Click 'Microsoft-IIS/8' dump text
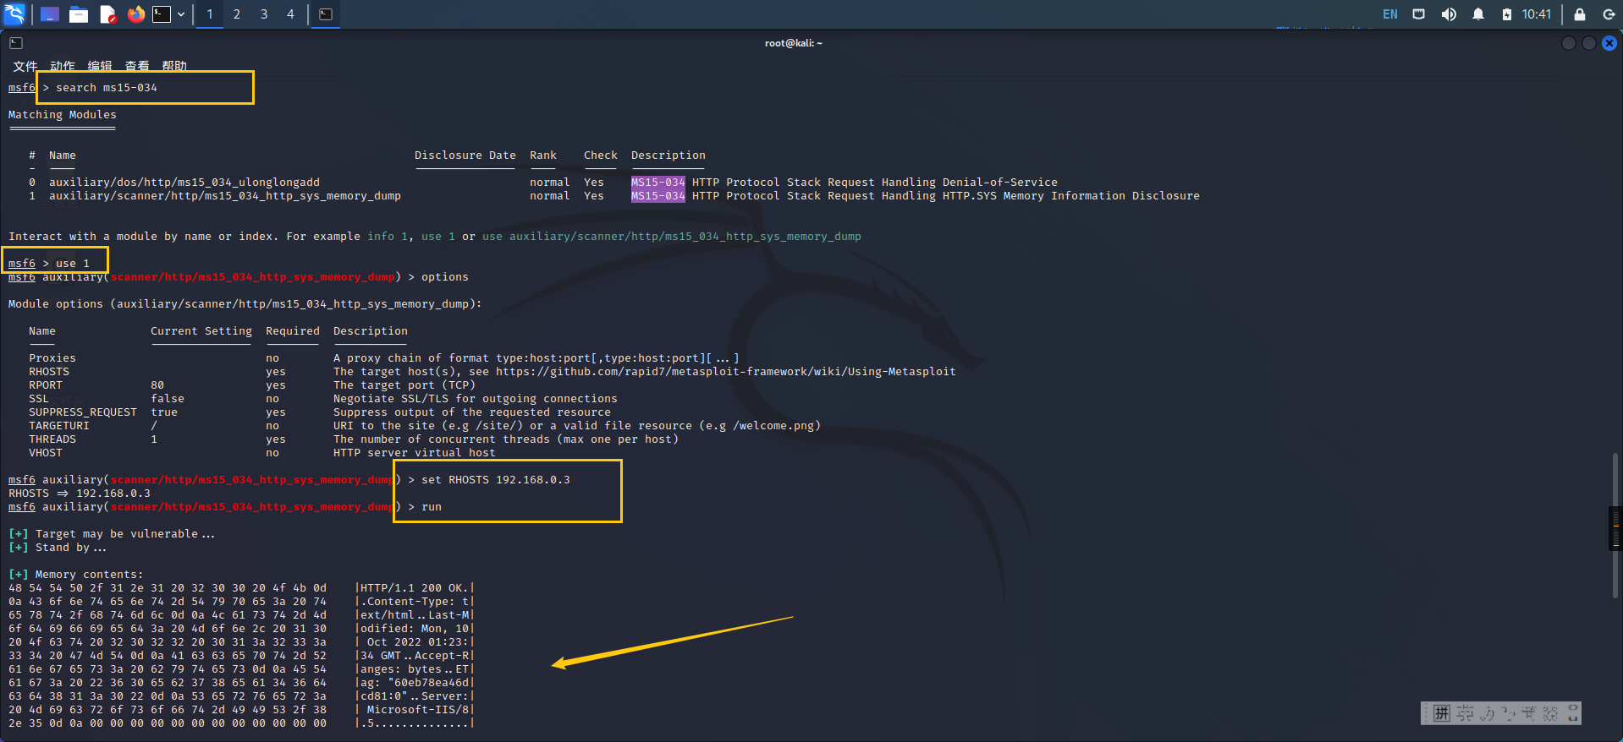The height and width of the screenshot is (742, 1623). pyautogui.click(x=417, y=710)
